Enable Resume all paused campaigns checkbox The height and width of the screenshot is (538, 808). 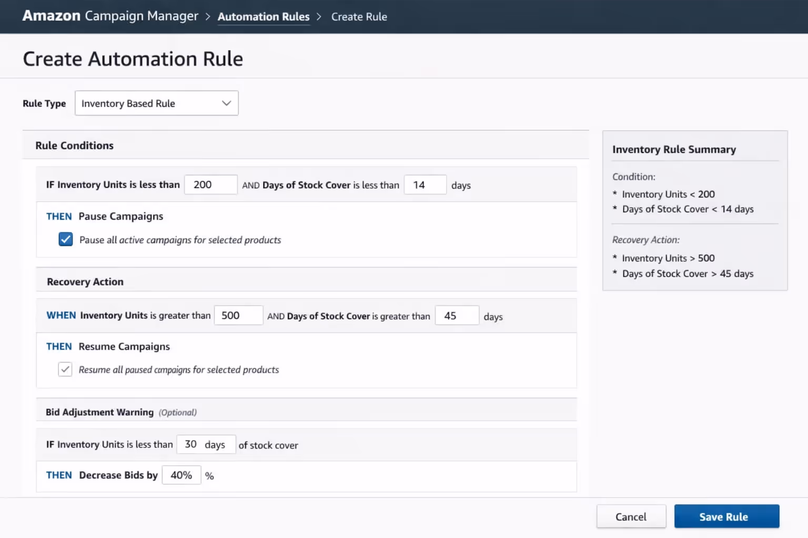(65, 369)
